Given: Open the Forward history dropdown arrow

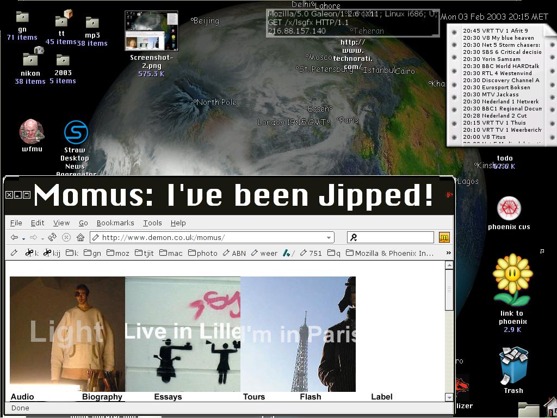Looking at the screenshot, I should click(42, 238).
